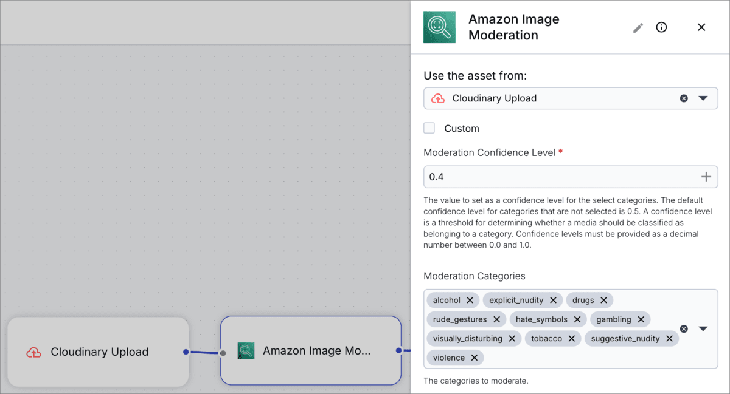Image resolution: width=730 pixels, height=394 pixels.
Task: Expand the Moderation Categories dropdown arrow
Action: click(703, 328)
